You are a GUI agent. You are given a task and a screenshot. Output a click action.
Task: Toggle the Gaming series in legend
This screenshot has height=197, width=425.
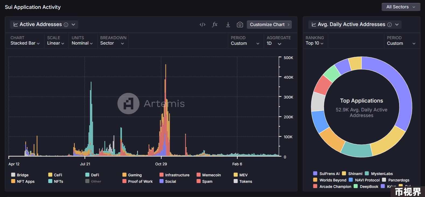(x=132, y=175)
